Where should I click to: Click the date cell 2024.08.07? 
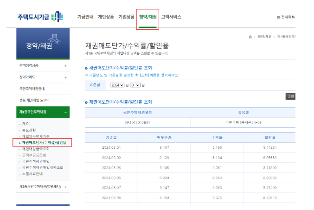point(111,188)
